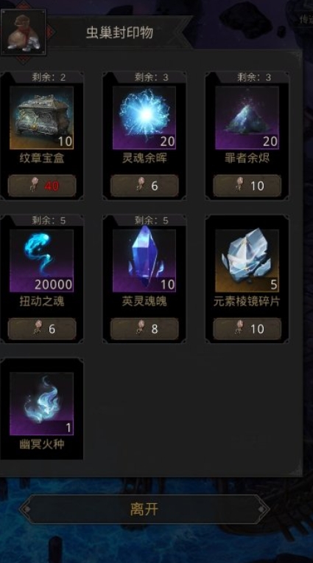The width and height of the screenshot is (313, 563).
Task: Buy 纹章宝盒 for 40 currency
Action: [x=42, y=186]
